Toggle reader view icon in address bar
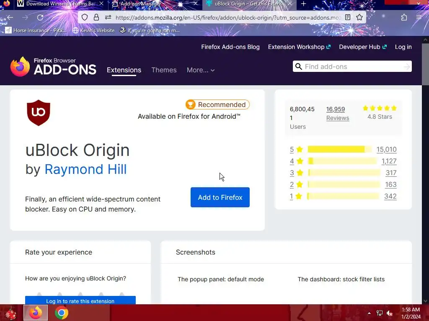Viewport: 429px width, 321px height. [347, 18]
